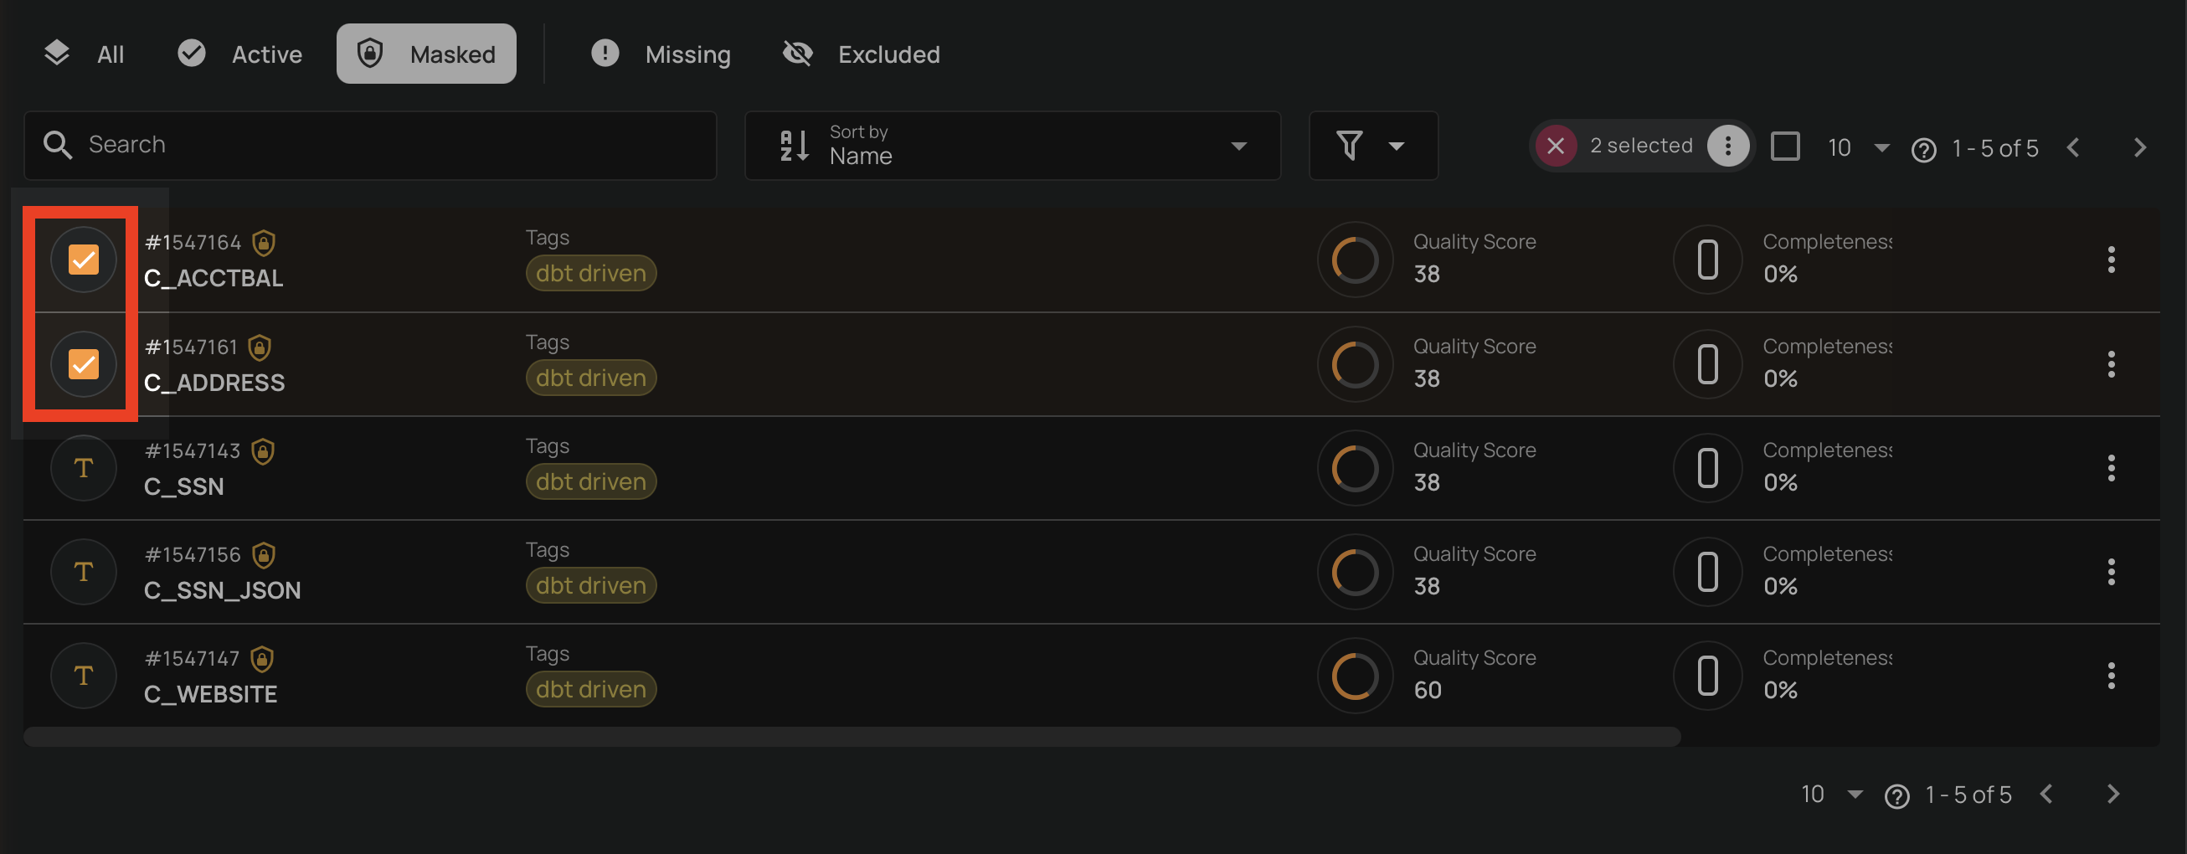
Task: Go to next page using top arrow
Action: coord(2139,148)
